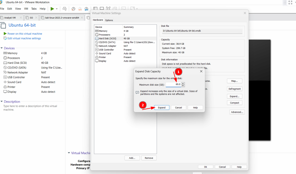Click Help in Virtual Machine Settings

[x=239, y=167]
